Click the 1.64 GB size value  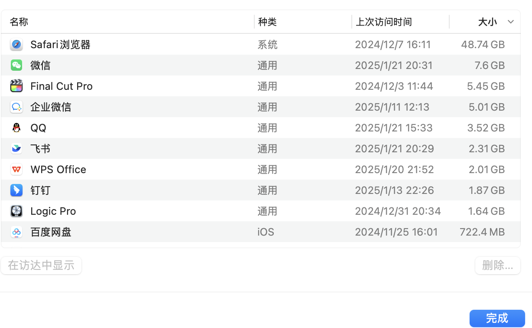[487, 211]
